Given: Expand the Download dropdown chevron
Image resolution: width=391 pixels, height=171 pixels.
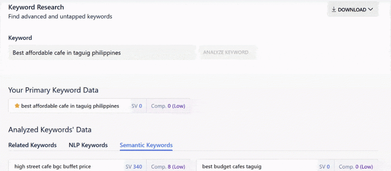Looking at the screenshot, I should point(370,10).
